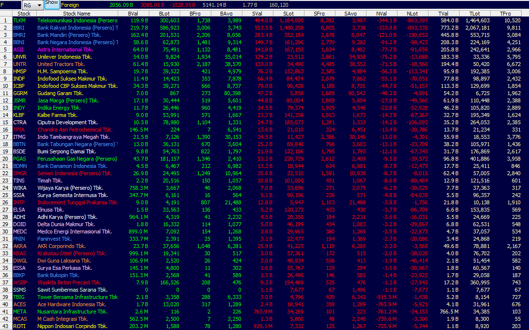Click the H.M. Sampoerna Tbk. name
Screen dimensions: 529x330
pyautogui.click(x=63, y=71)
